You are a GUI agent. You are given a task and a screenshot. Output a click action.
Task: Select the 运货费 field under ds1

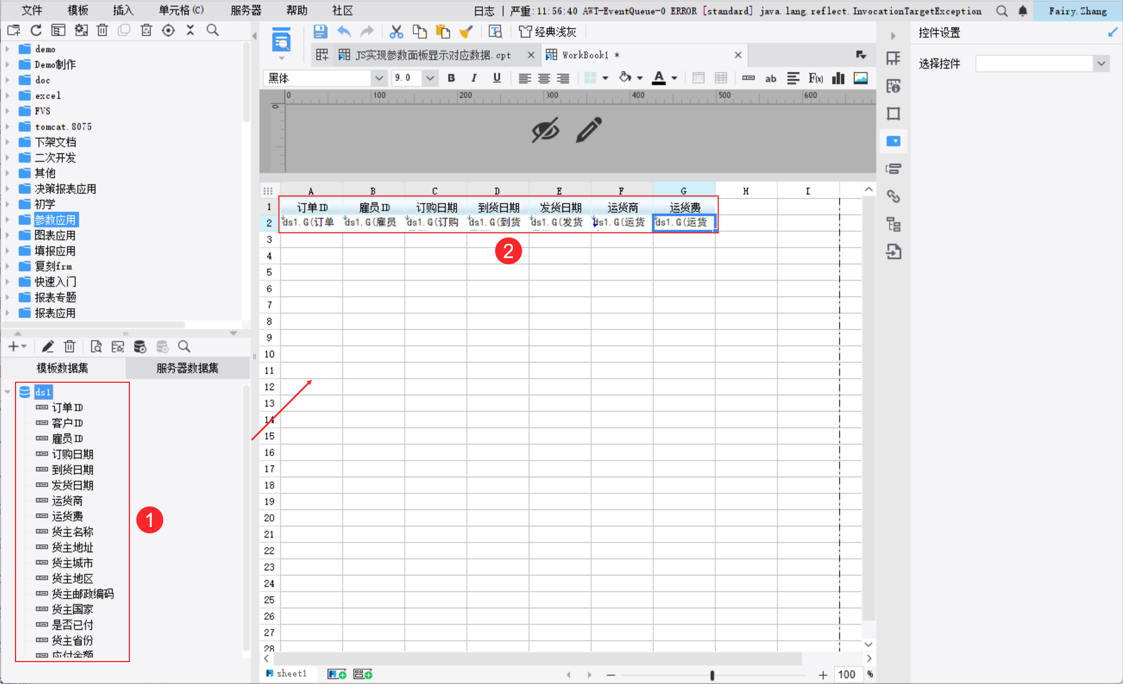67,516
